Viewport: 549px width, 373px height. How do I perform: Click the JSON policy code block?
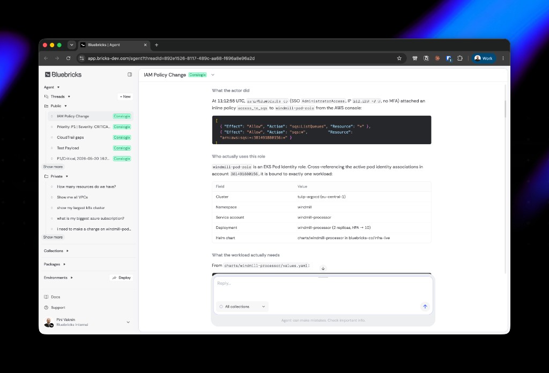(x=322, y=130)
